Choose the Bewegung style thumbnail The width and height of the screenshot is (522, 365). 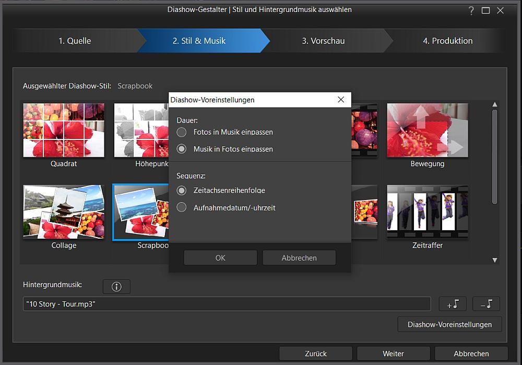(427, 130)
